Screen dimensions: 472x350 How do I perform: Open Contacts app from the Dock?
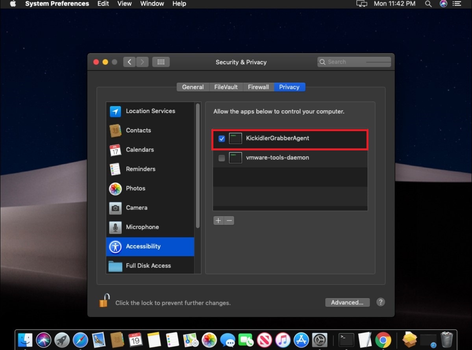coord(117,340)
